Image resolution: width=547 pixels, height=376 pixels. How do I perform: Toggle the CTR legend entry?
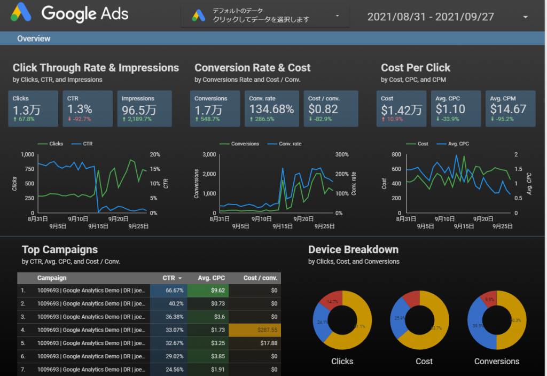(82, 144)
